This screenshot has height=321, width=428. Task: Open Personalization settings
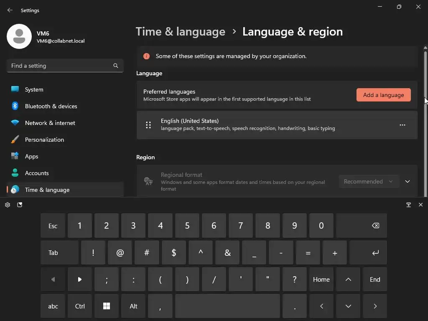click(x=65, y=140)
